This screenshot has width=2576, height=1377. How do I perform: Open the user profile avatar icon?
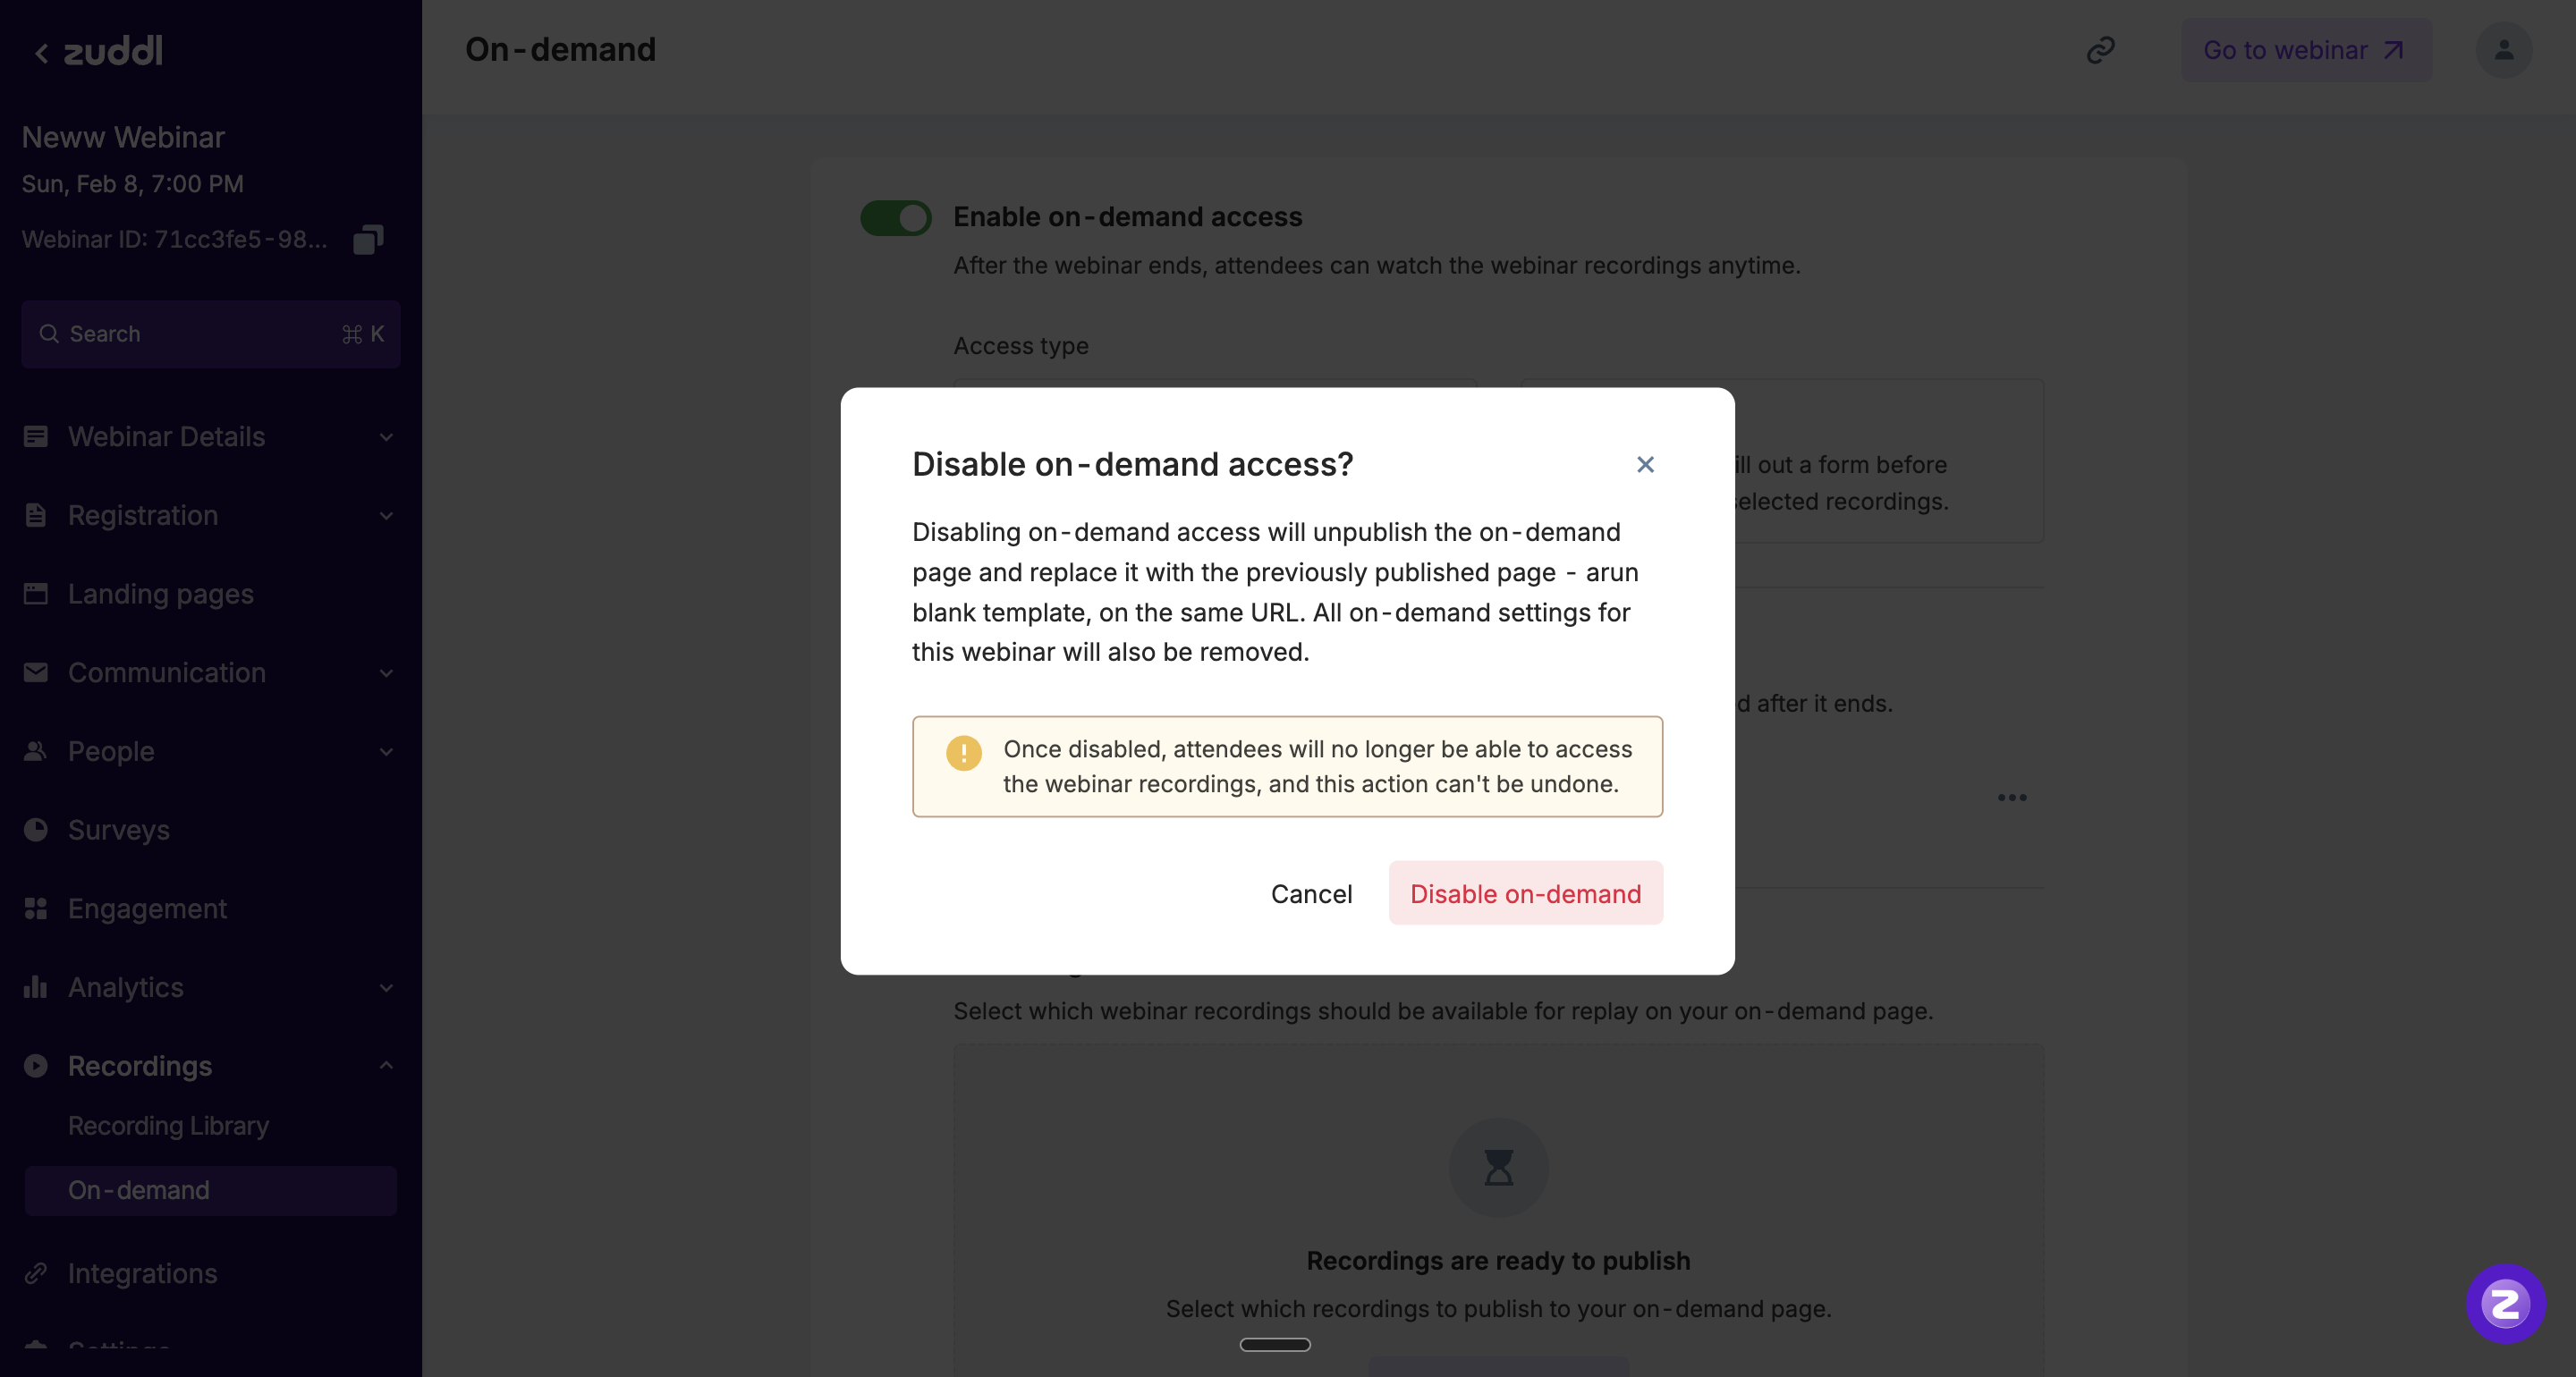[2503, 50]
